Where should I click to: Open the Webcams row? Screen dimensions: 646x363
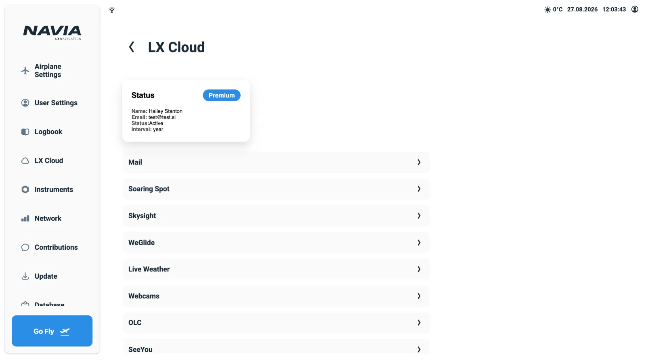pos(276,296)
